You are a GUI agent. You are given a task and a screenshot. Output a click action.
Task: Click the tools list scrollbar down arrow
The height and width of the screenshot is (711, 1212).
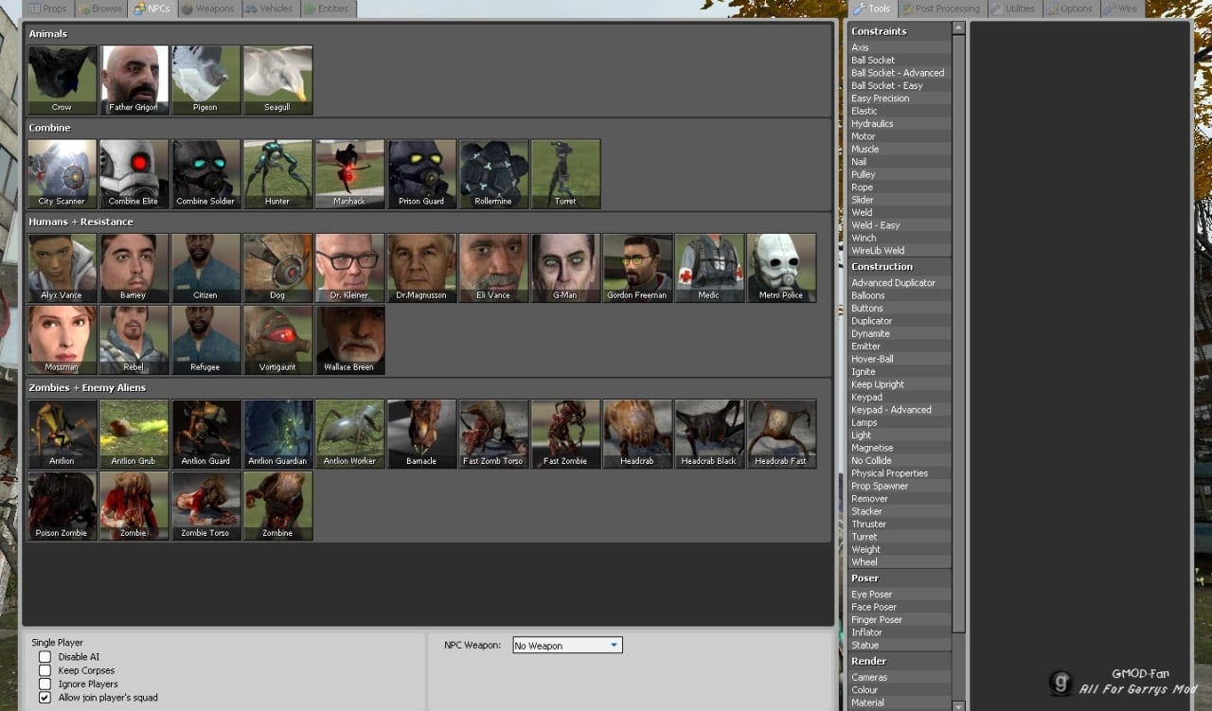(958, 705)
